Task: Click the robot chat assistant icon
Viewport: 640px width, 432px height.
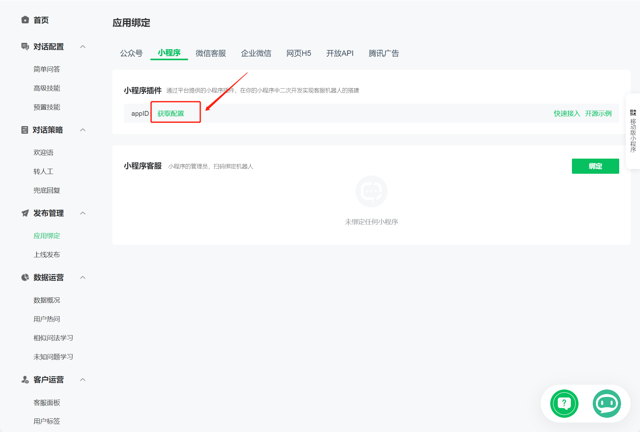Action: (x=606, y=404)
